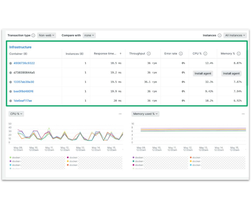Click hexagon icon for 13357ab39a30 container
The height and width of the screenshot is (210, 251).
11,82
